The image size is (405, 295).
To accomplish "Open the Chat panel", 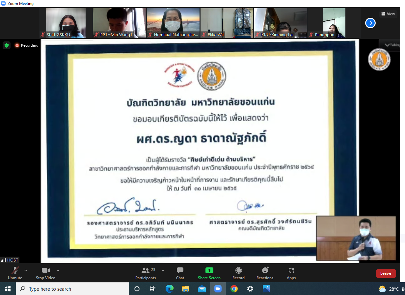I will coord(180,273).
